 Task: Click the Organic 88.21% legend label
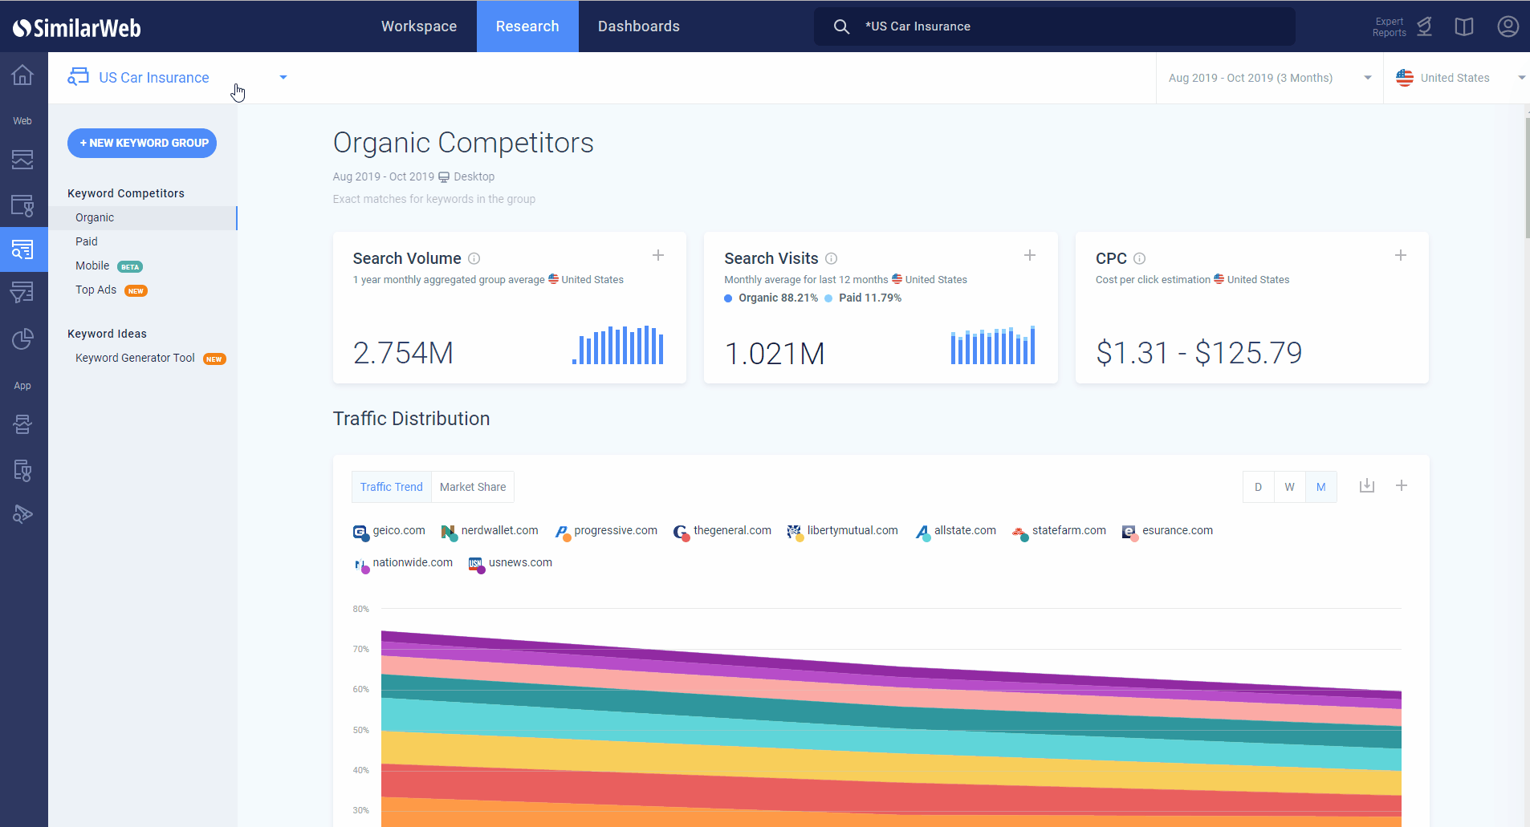(x=771, y=298)
